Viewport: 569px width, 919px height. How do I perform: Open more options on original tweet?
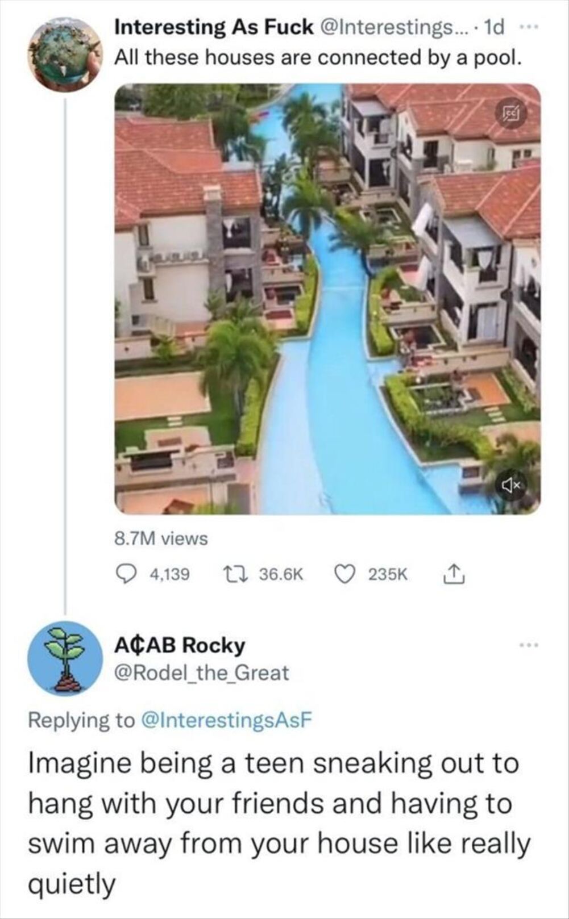(528, 27)
